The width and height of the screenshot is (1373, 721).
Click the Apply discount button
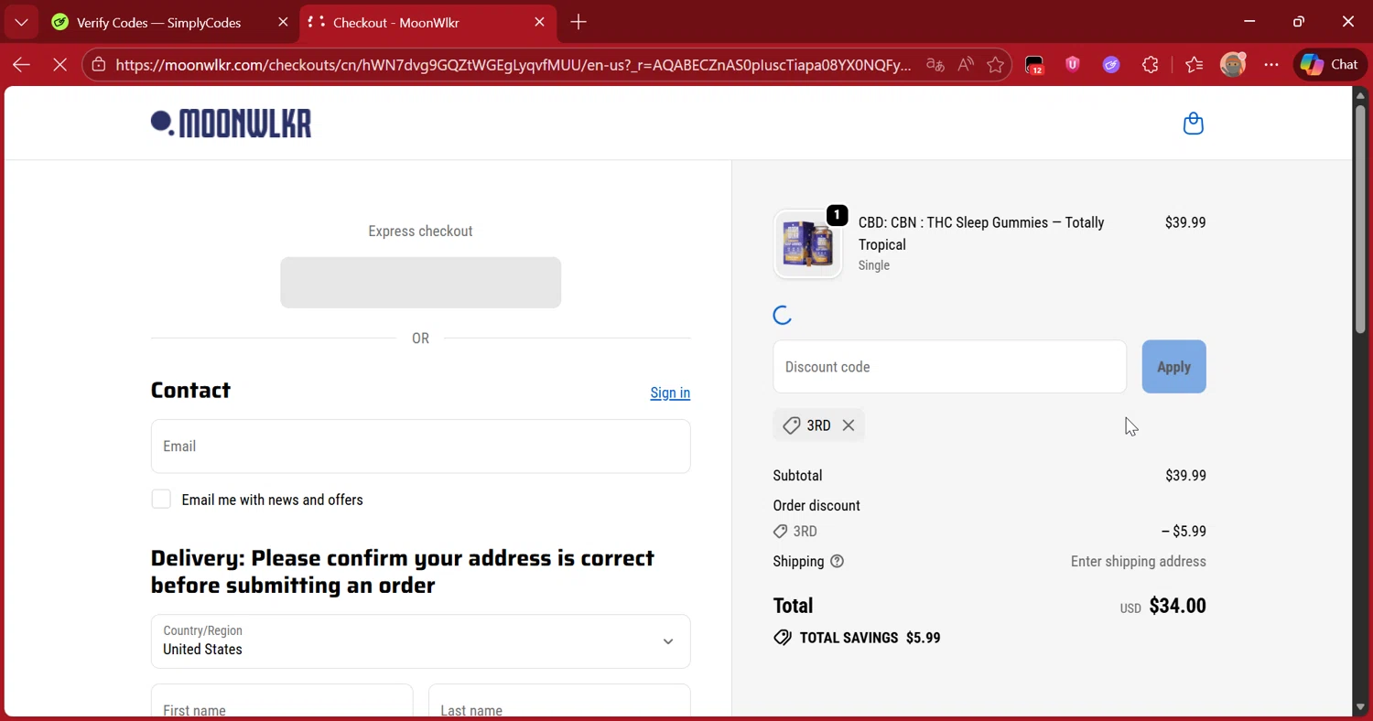coord(1173,367)
